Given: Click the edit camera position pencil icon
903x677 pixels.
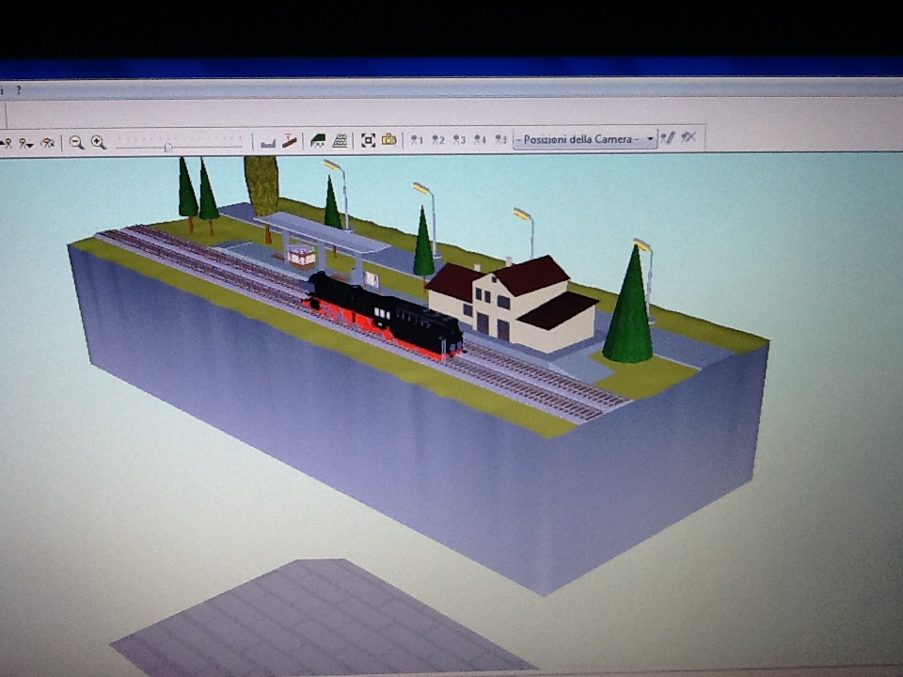Looking at the screenshot, I should (x=667, y=138).
